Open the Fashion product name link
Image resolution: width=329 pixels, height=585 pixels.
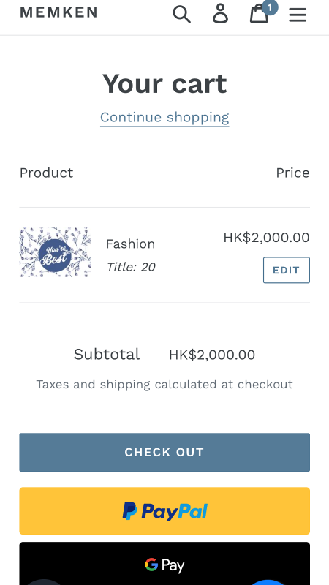130,244
